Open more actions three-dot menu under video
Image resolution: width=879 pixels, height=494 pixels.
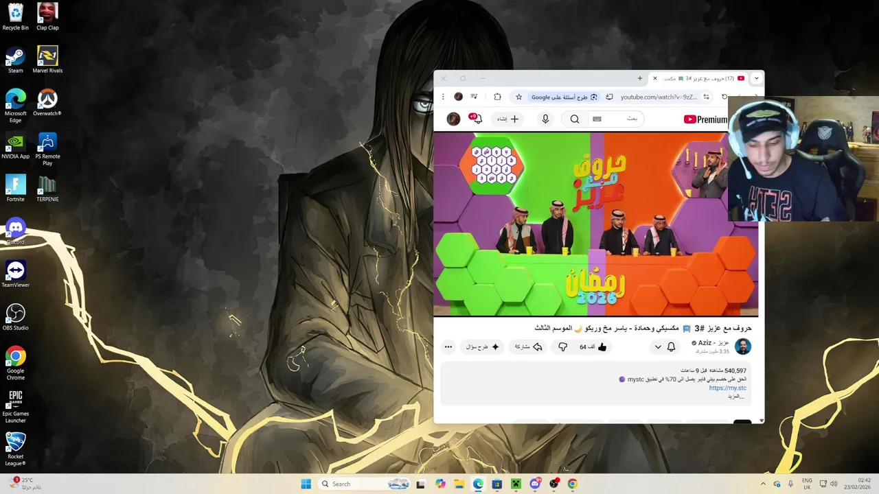click(x=448, y=347)
